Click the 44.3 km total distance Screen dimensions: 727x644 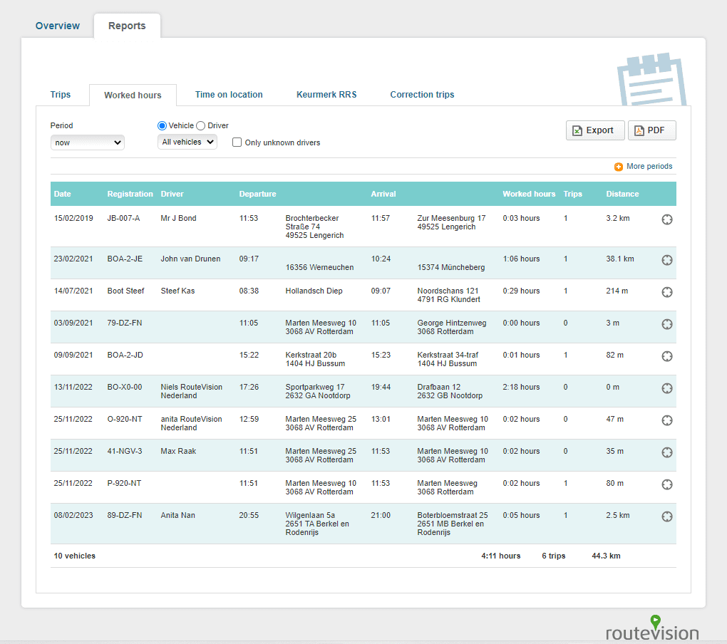tap(606, 556)
